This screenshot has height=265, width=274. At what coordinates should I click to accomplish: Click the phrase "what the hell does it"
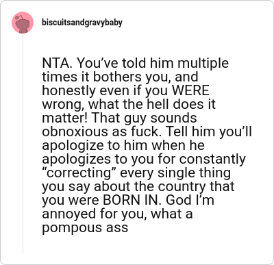152,104
